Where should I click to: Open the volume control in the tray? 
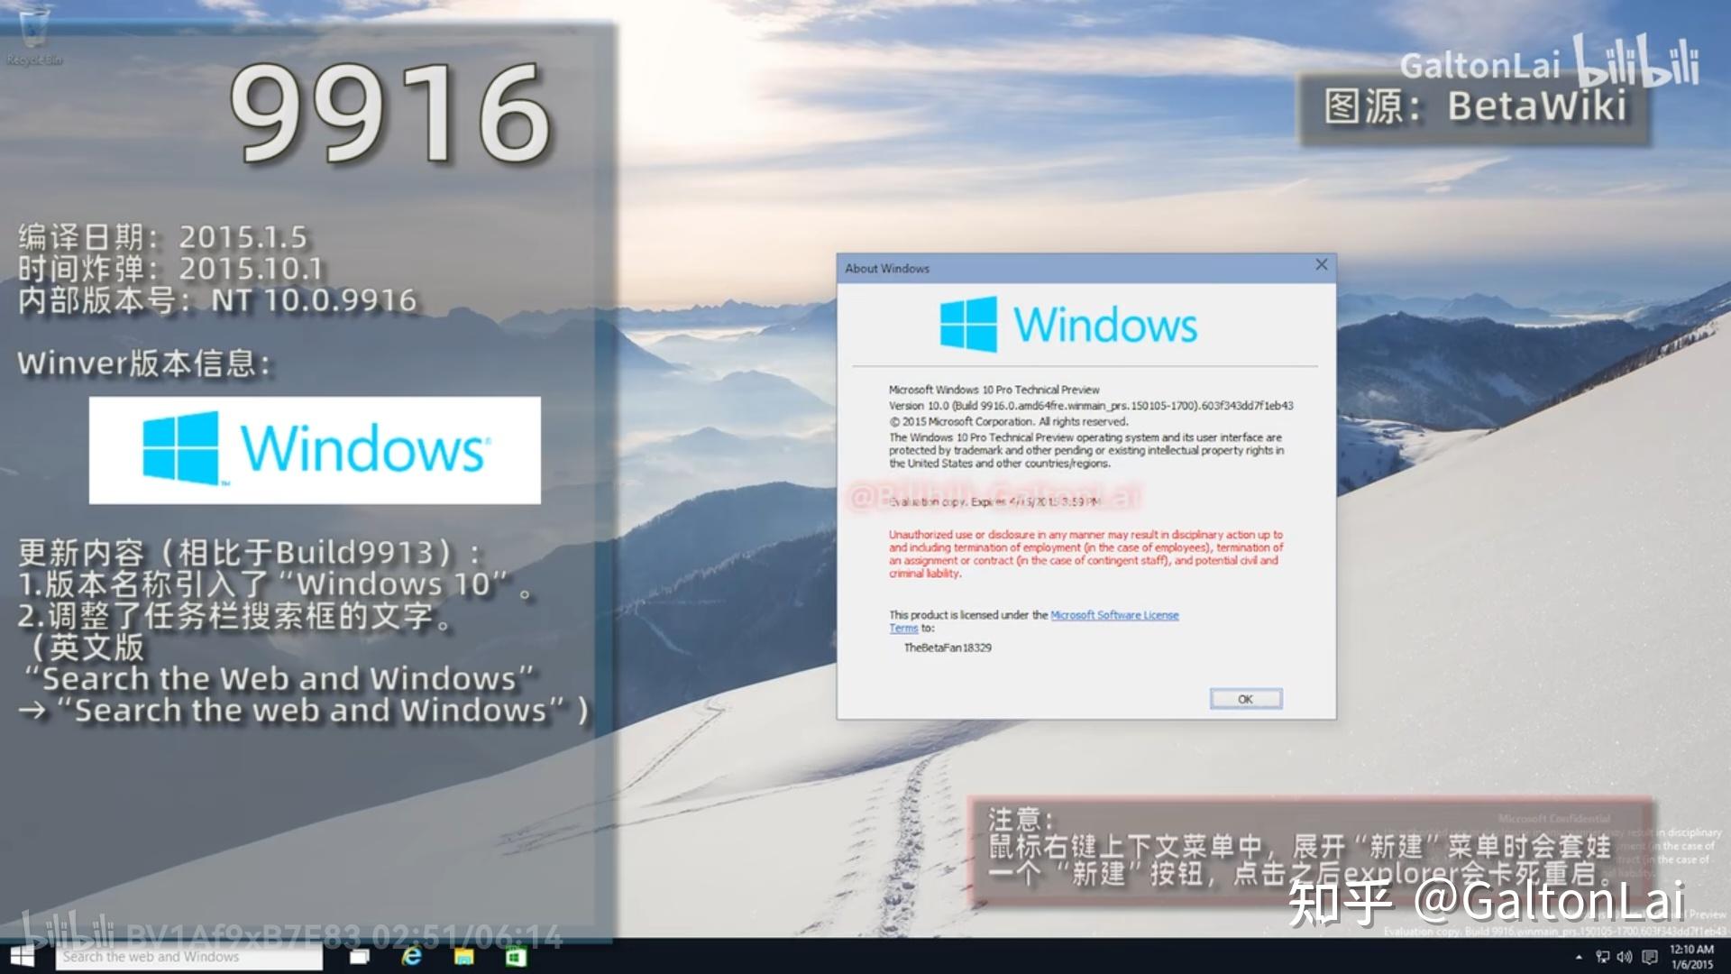(x=1625, y=957)
